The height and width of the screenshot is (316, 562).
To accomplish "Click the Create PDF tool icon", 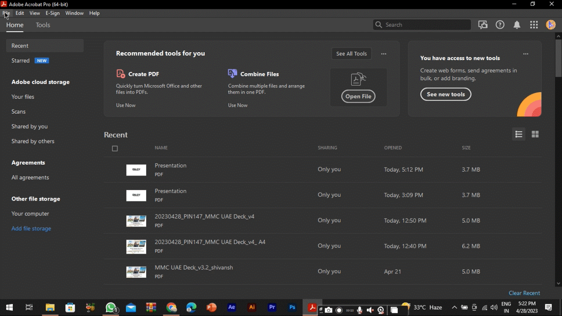I will click(121, 74).
